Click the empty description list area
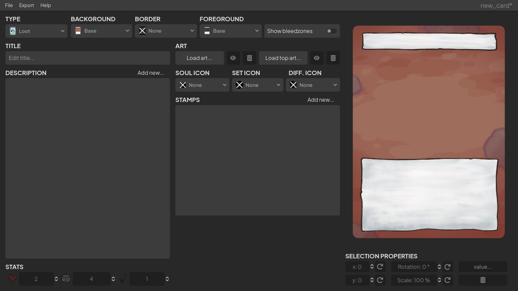The width and height of the screenshot is (518, 291). [88, 168]
